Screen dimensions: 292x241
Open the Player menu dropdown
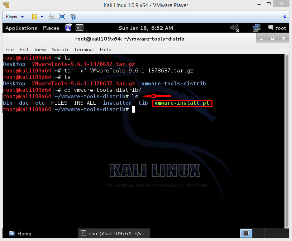[x=15, y=16]
